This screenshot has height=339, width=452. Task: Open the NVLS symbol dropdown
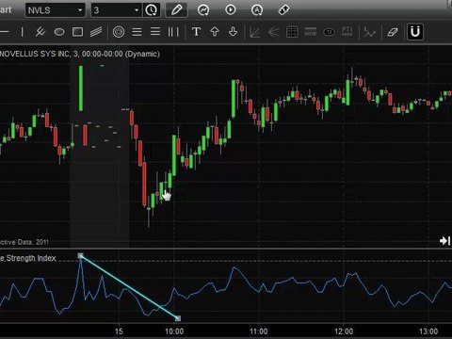pyautogui.click(x=56, y=10)
